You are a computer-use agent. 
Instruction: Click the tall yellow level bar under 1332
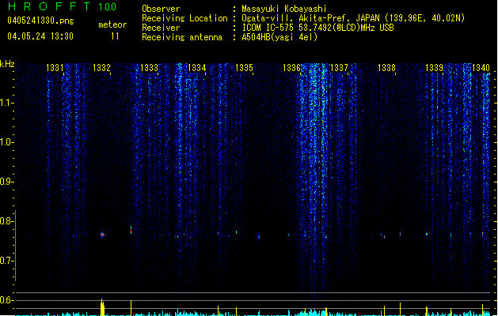point(102,307)
